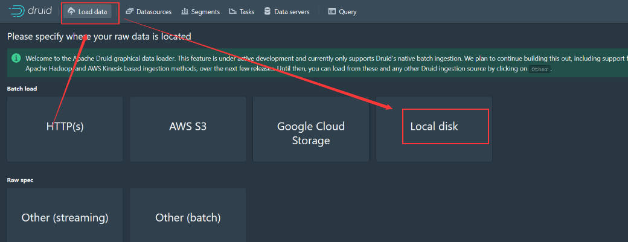
Task: Choose the Google Cloud Storage card
Action: click(x=311, y=129)
